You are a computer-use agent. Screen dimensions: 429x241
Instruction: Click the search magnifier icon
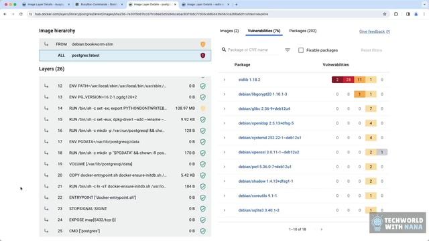[224, 50]
